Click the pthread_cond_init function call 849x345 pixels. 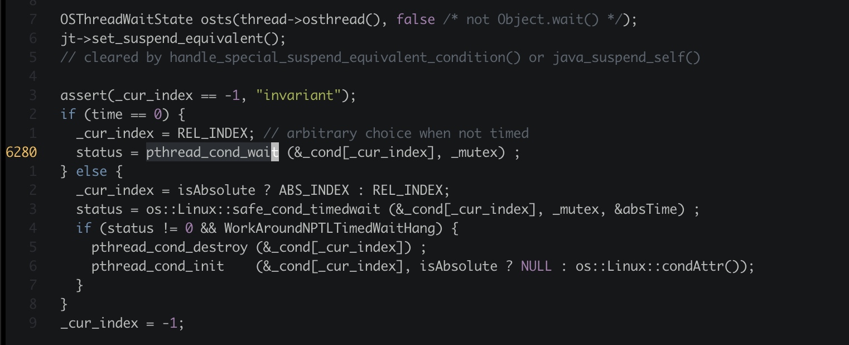pyautogui.click(x=157, y=266)
